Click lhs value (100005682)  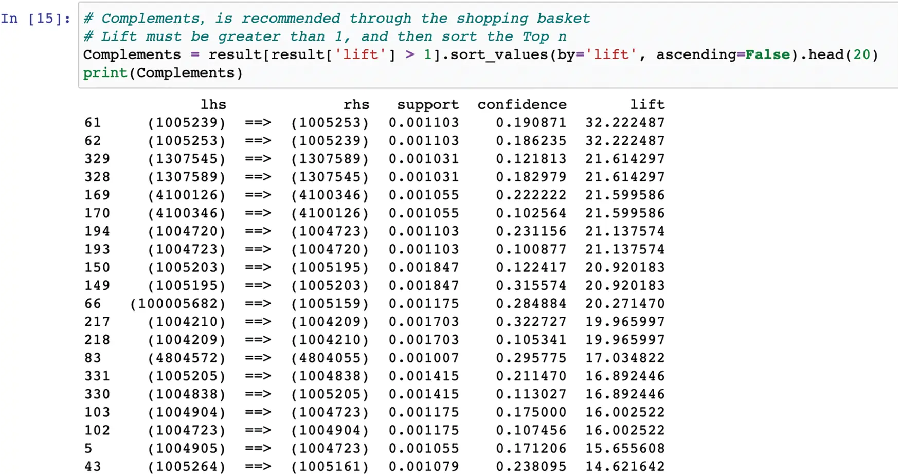click(178, 304)
